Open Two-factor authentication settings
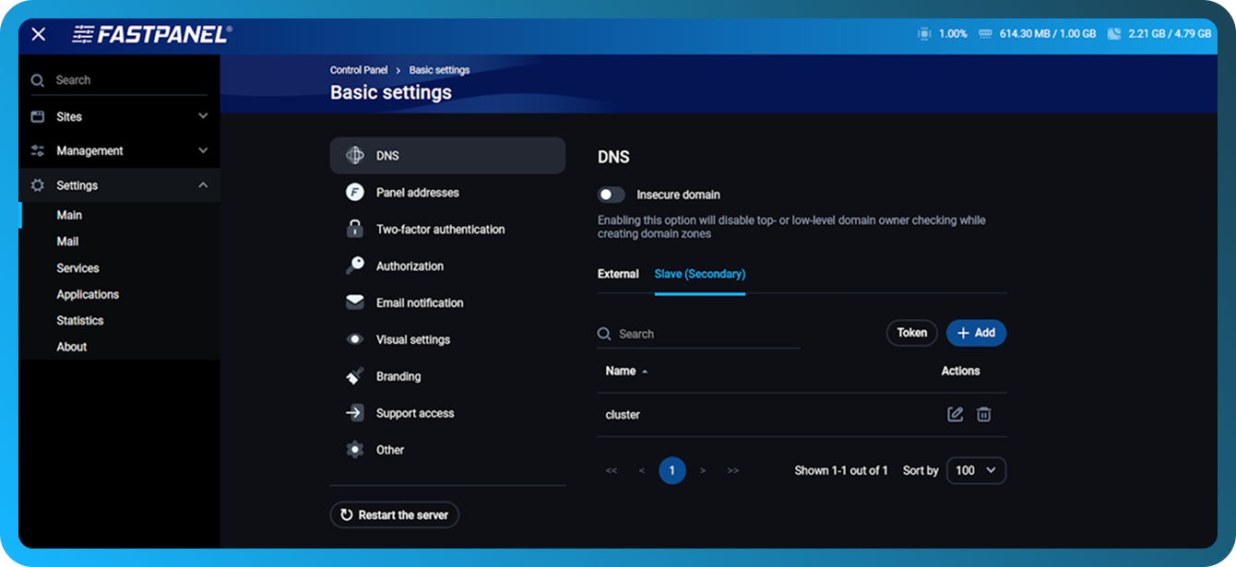 [x=439, y=229]
